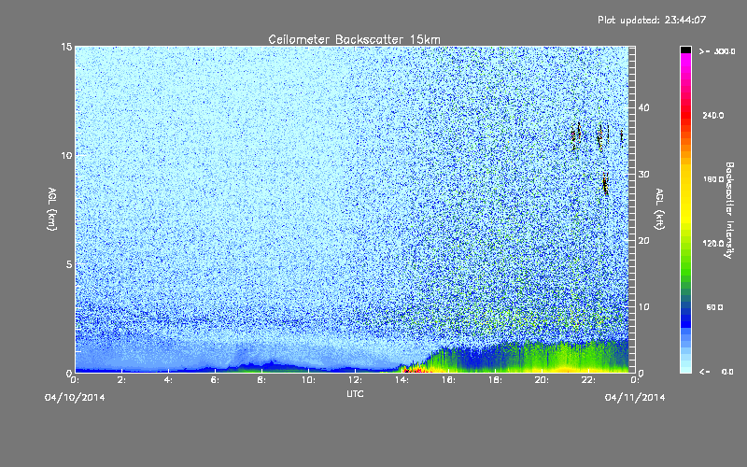Click the '180.0' colorbar value

[x=713, y=179]
